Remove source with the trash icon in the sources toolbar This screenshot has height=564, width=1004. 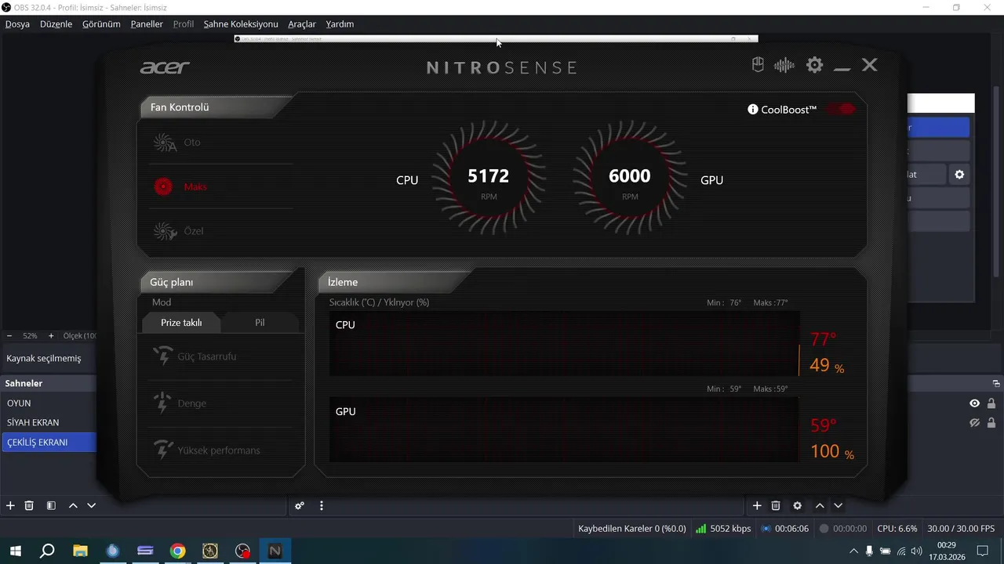pos(776,506)
